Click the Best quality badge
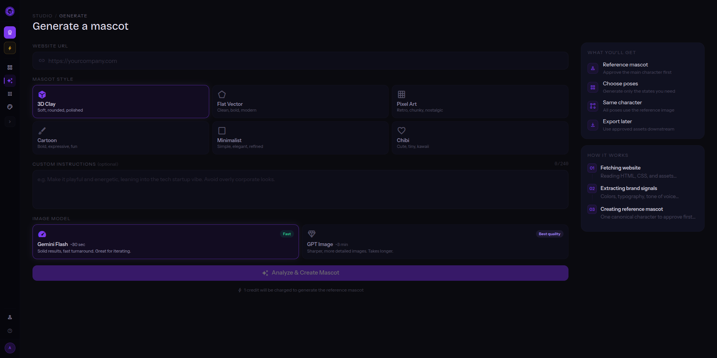 (x=549, y=234)
